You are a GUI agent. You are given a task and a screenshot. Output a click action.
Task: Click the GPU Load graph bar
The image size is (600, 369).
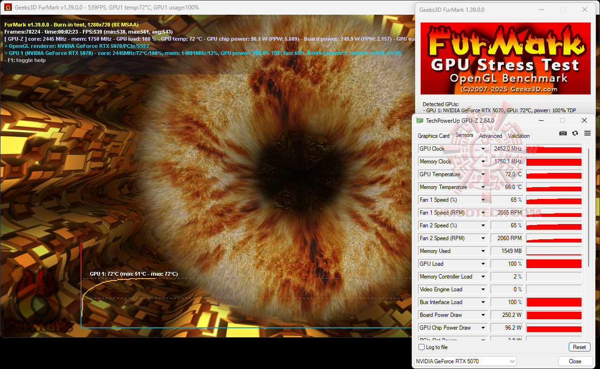click(x=554, y=264)
